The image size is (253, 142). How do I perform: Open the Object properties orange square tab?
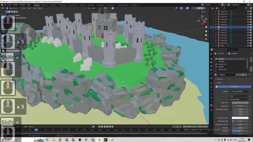[x=211, y=83]
